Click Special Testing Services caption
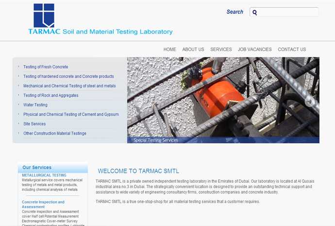Screen dimensions: 335x226 tap(156, 140)
